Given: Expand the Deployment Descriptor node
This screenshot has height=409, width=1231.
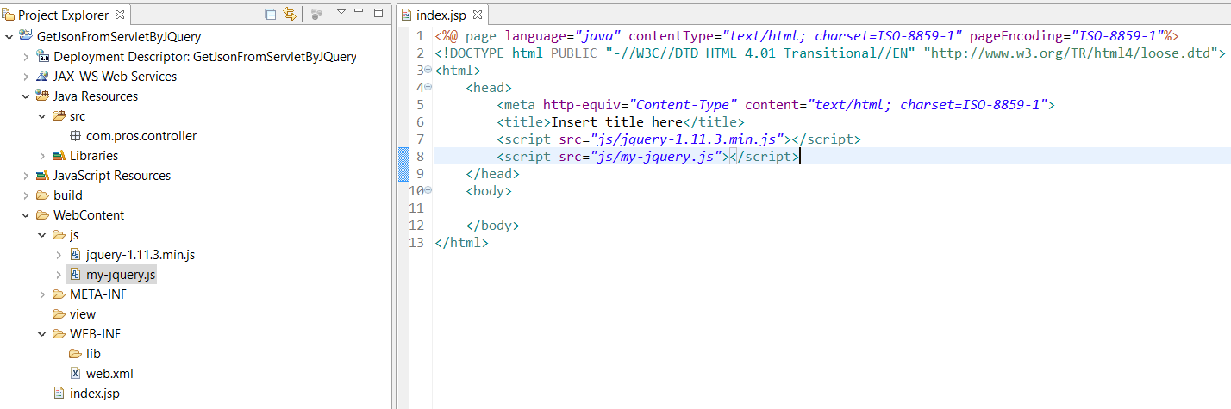Looking at the screenshot, I should [26, 57].
